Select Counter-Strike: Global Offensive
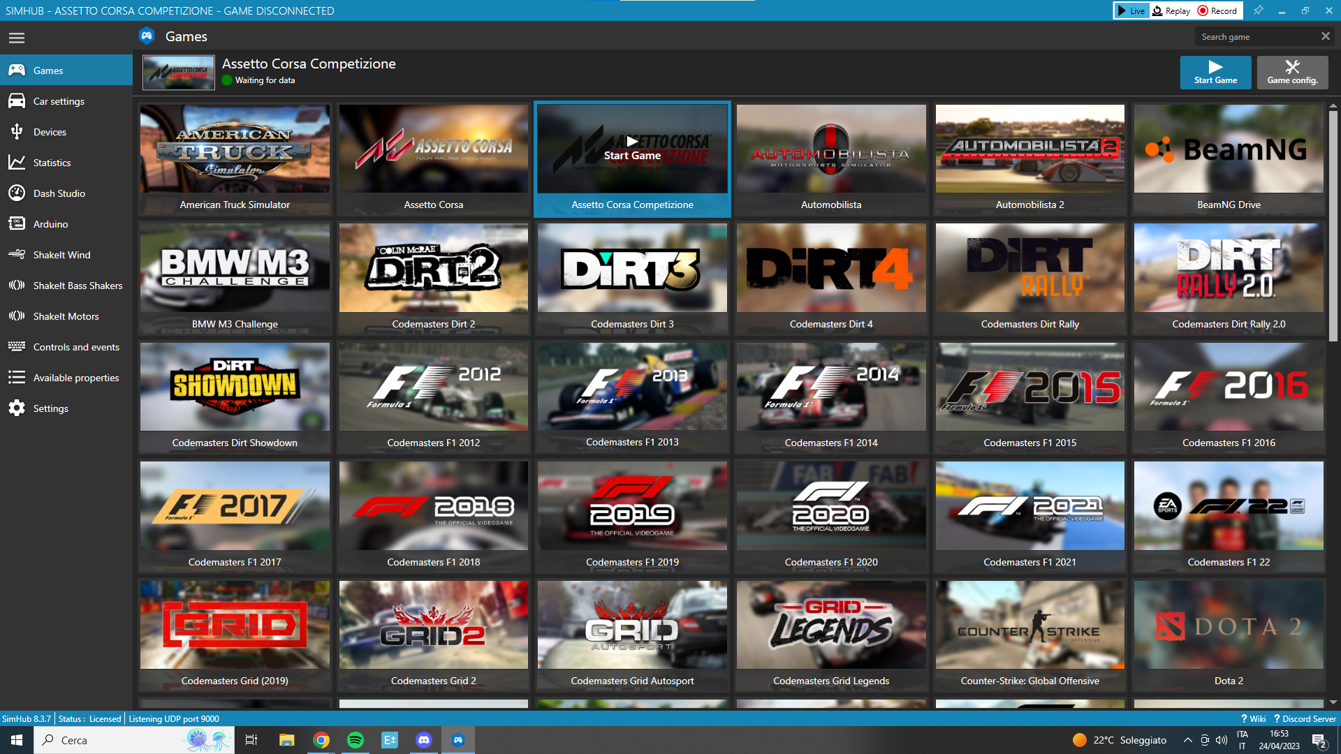 (x=1029, y=635)
